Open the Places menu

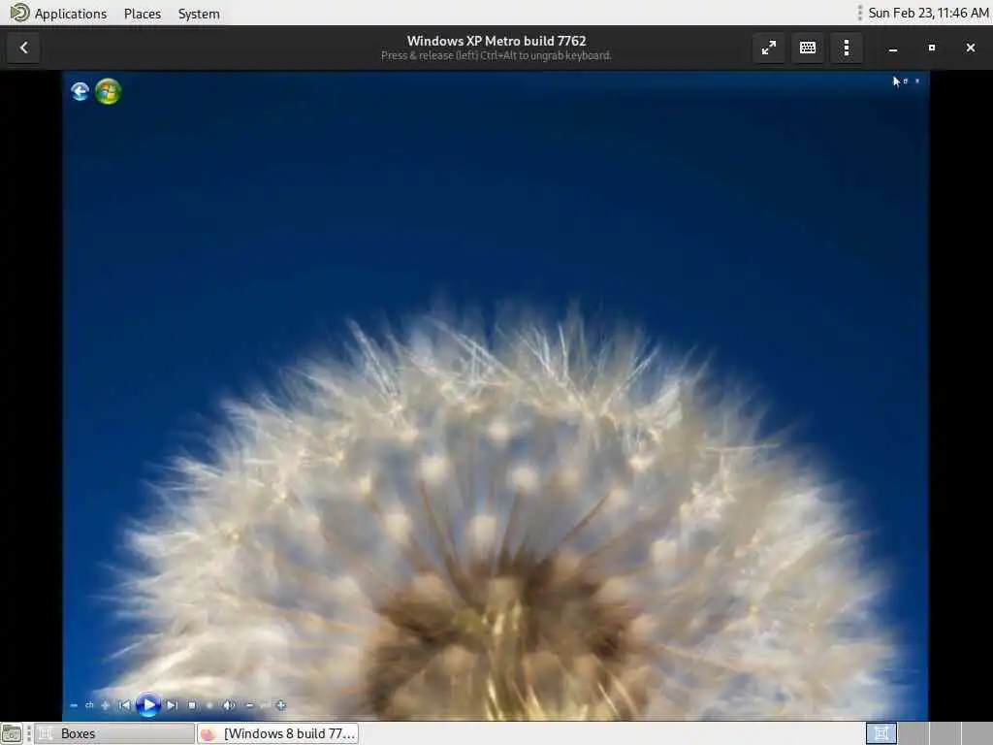click(143, 14)
